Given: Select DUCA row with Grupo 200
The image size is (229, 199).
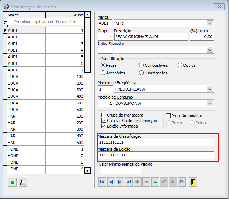Looking at the screenshot, I should click(46, 83).
